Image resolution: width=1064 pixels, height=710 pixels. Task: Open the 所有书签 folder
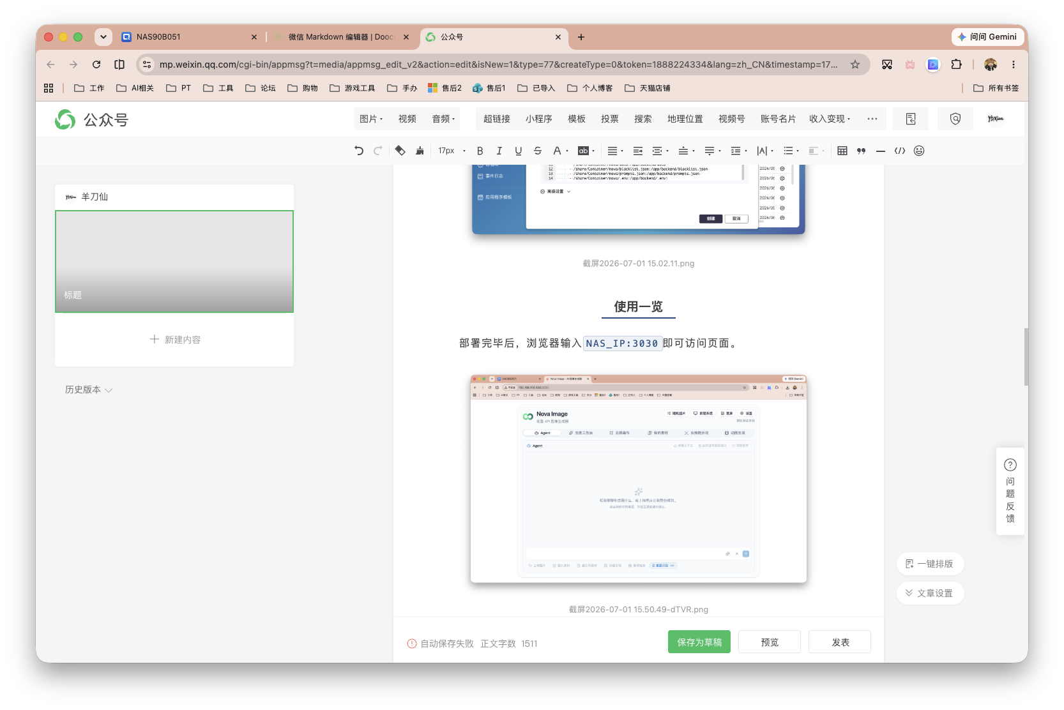point(996,88)
